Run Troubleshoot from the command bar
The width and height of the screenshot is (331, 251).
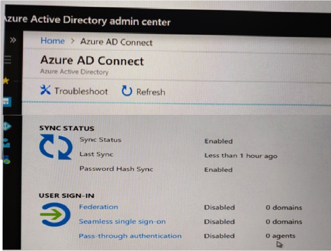pyautogui.click(x=74, y=91)
